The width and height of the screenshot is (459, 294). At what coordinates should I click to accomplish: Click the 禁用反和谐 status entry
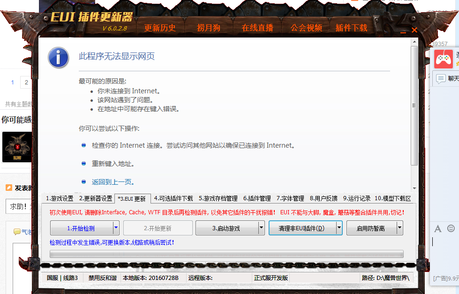tap(103, 278)
